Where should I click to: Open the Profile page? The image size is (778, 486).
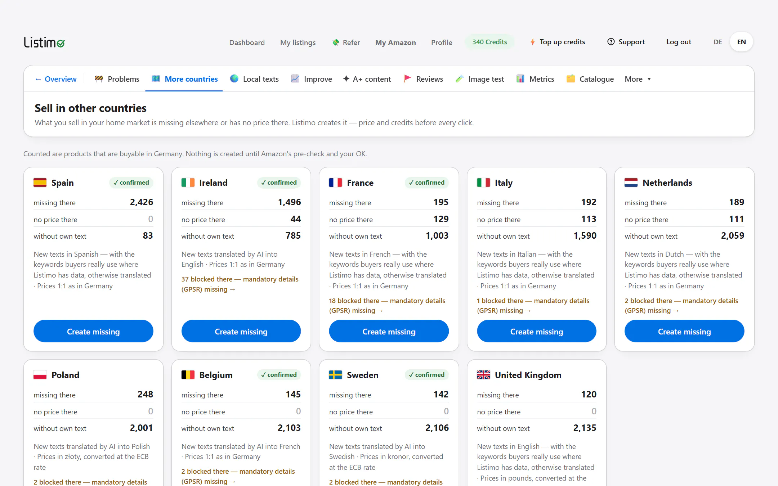pyautogui.click(x=442, y=42)
